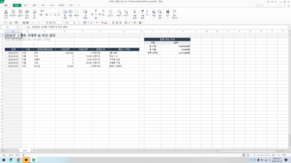Click the Hide (숨기기) rows/columns icon
Screen dimensions: 291x163
coord(111,12)
